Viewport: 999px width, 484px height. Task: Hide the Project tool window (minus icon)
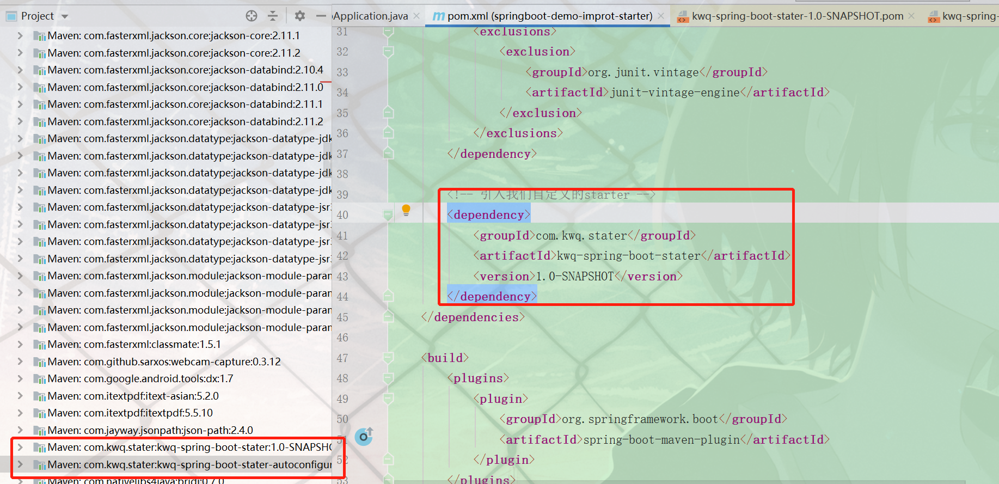(321, 16)
